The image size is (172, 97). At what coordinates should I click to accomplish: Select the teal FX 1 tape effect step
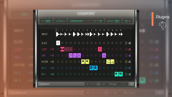tap(121, 74)
